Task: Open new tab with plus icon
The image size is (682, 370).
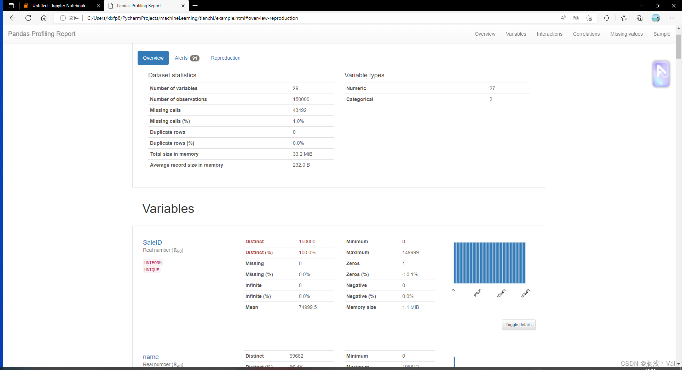Action: (x=195, y=6)
